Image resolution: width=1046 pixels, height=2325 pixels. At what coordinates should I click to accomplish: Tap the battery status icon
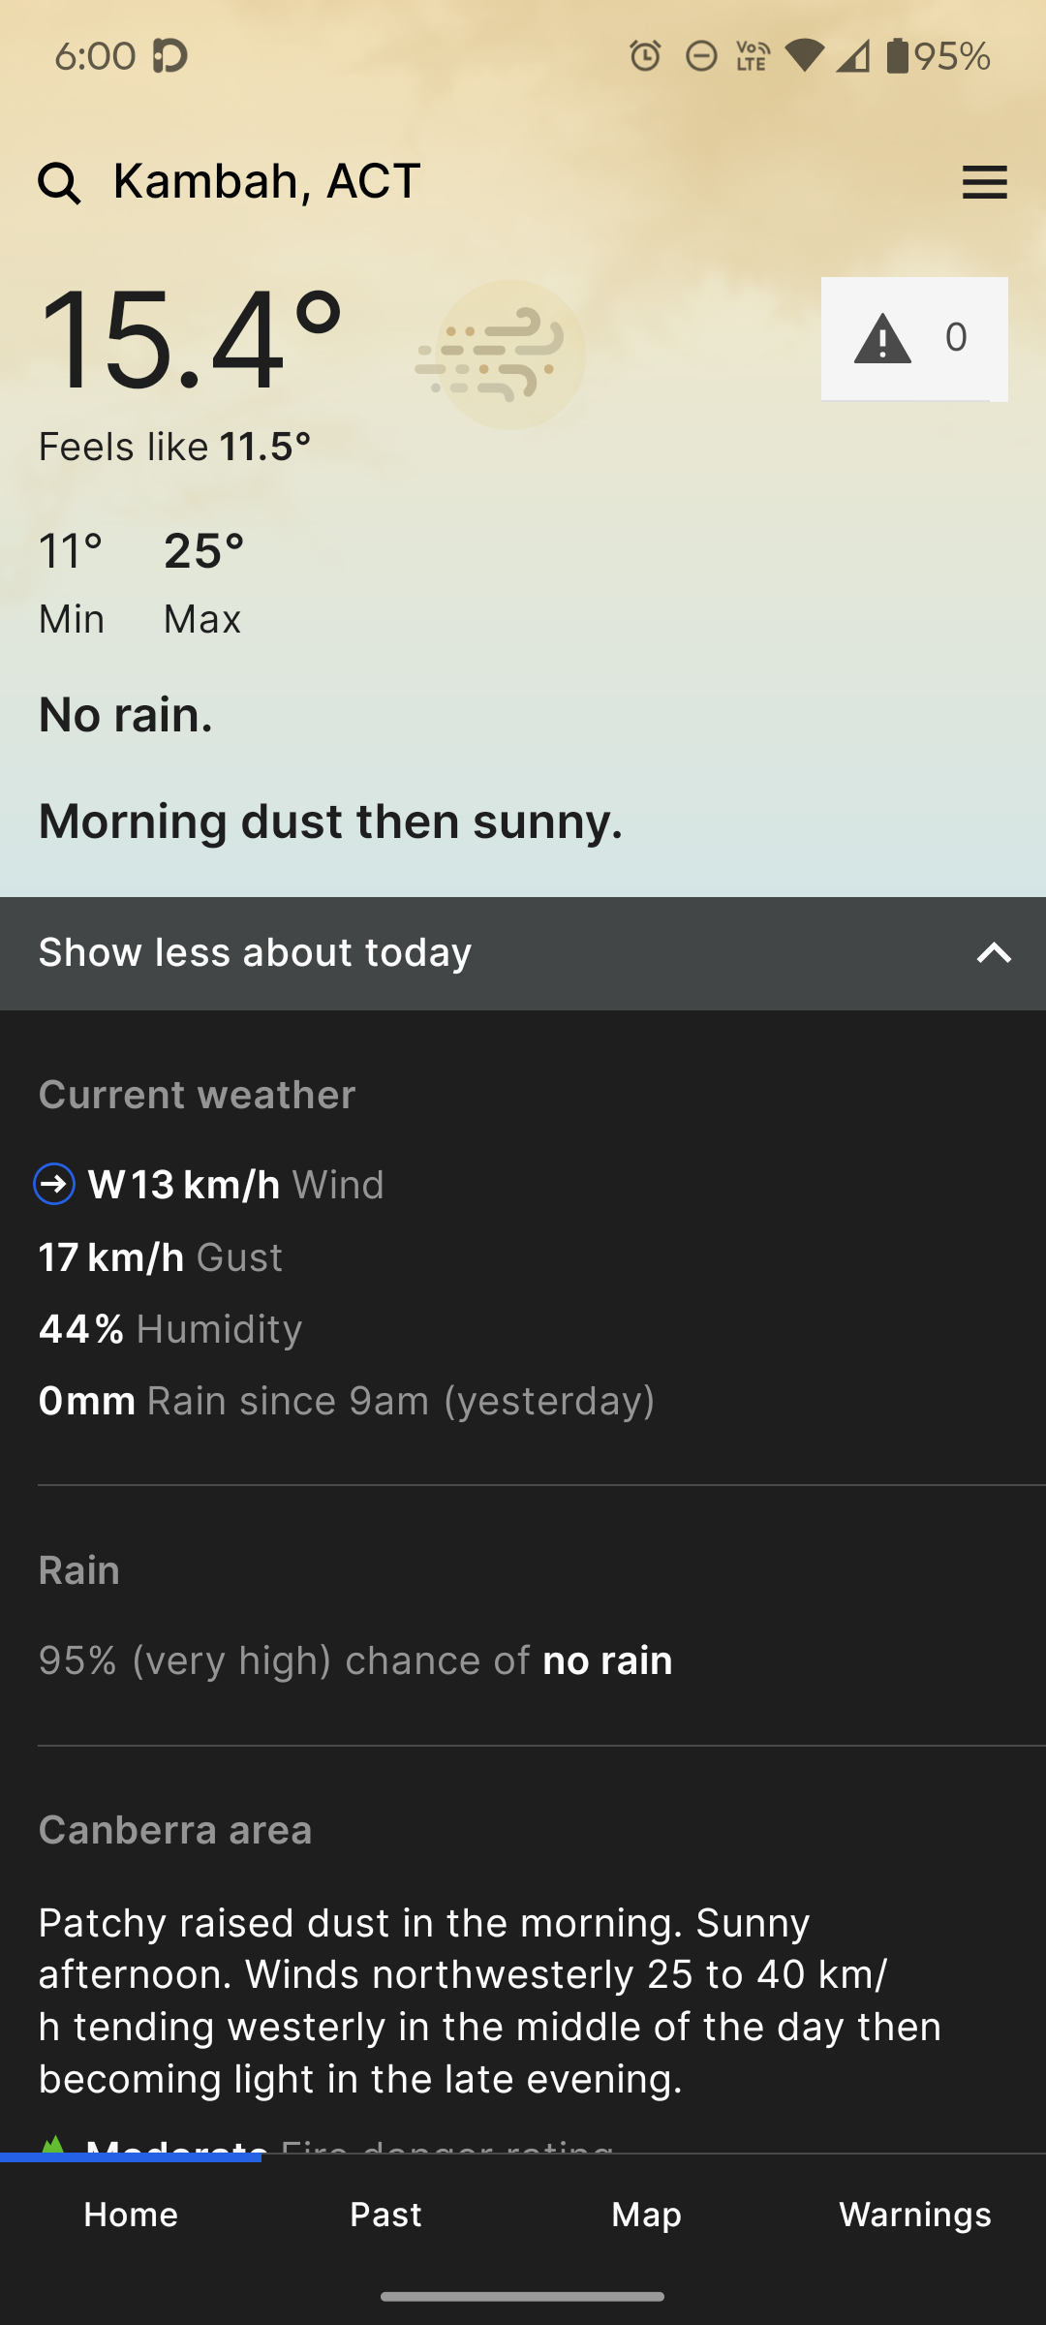coord(898,56)
